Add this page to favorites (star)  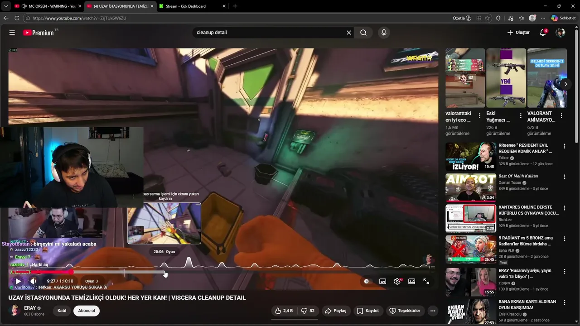tap(487, 18)
